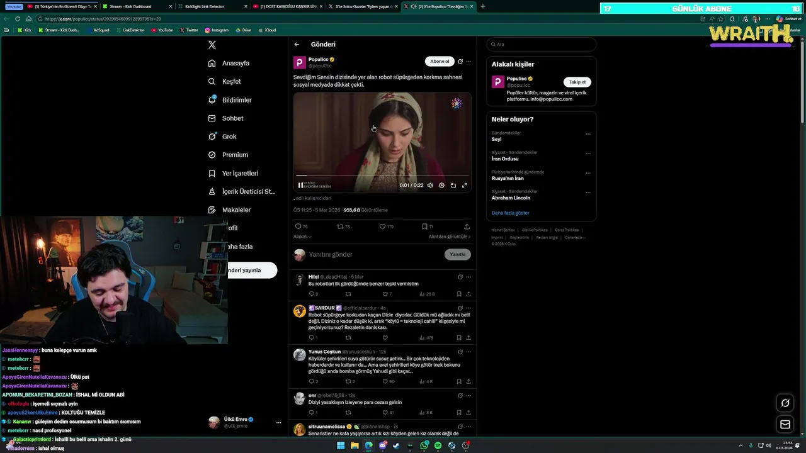806x453 pixels.
Task: Go to Anasayfa in sidebar
Action: pyautogui.click(x=229, y=63)
